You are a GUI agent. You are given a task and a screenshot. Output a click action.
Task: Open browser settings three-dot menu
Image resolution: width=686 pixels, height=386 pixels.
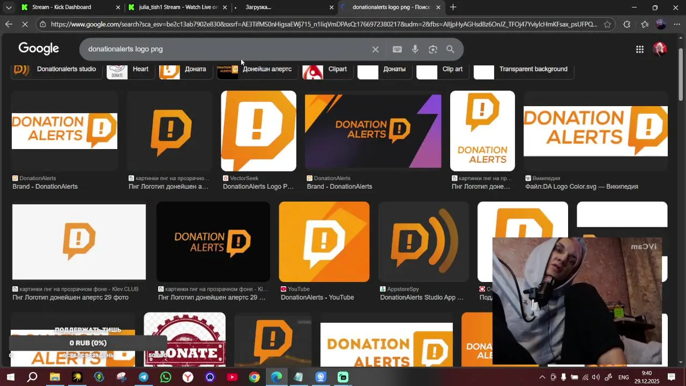tap(677, 24)
